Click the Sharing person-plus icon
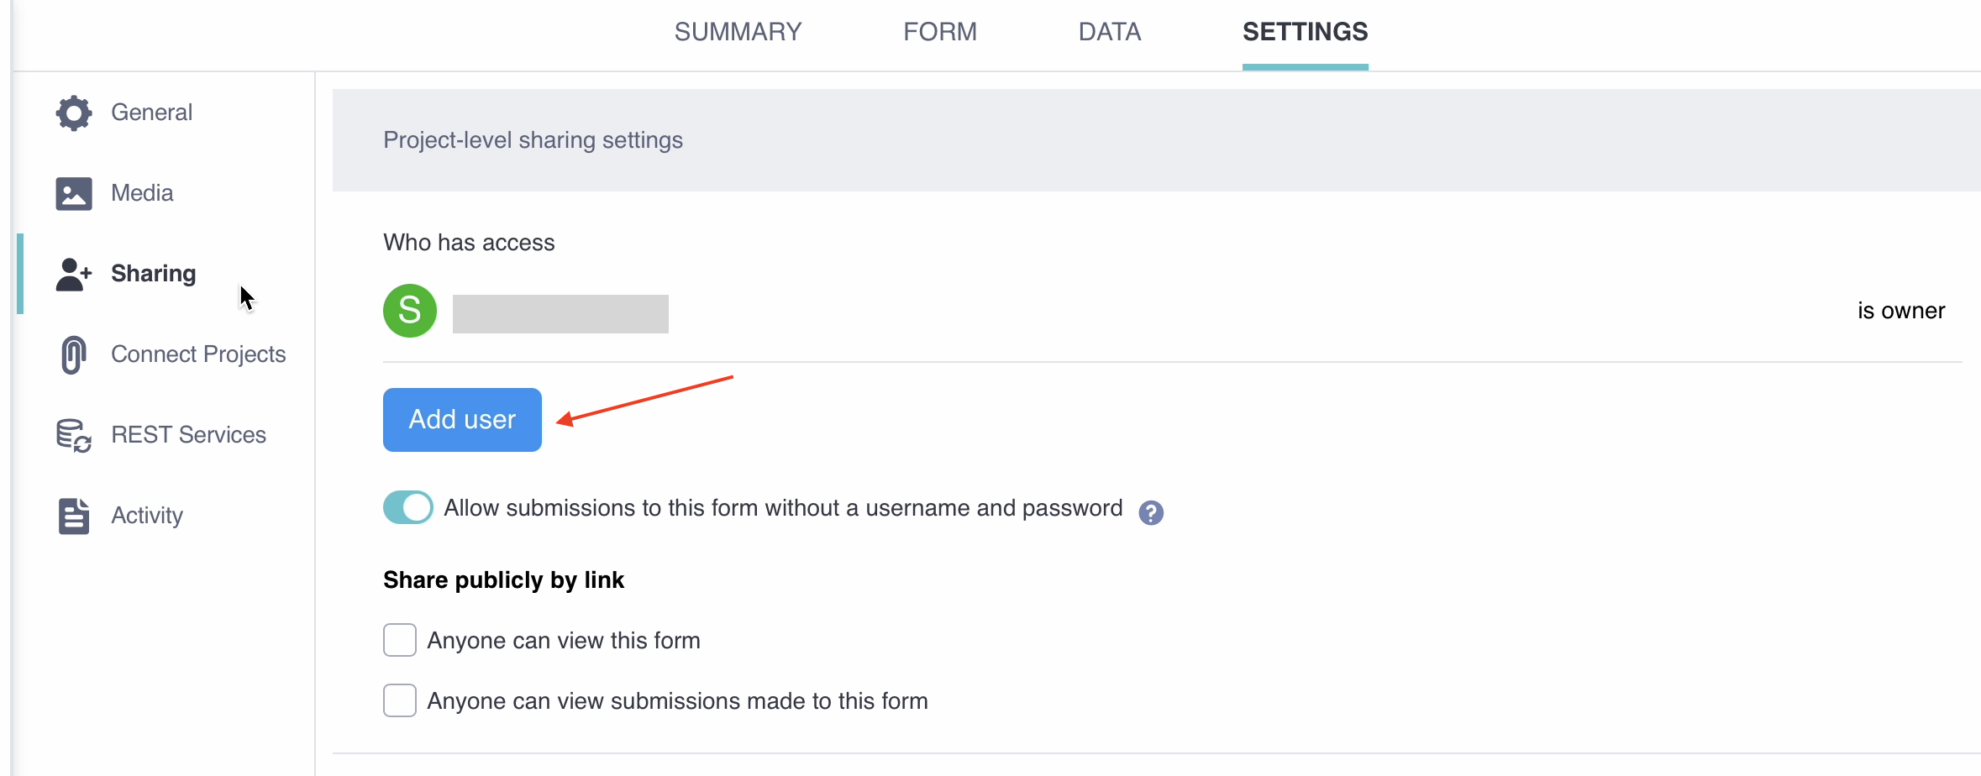This screenshot has height=776, width=1981. coord(73,274)
